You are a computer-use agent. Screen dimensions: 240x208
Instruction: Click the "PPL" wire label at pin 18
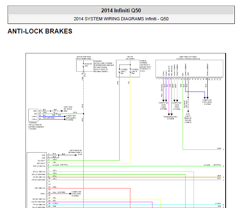[54, 201]
